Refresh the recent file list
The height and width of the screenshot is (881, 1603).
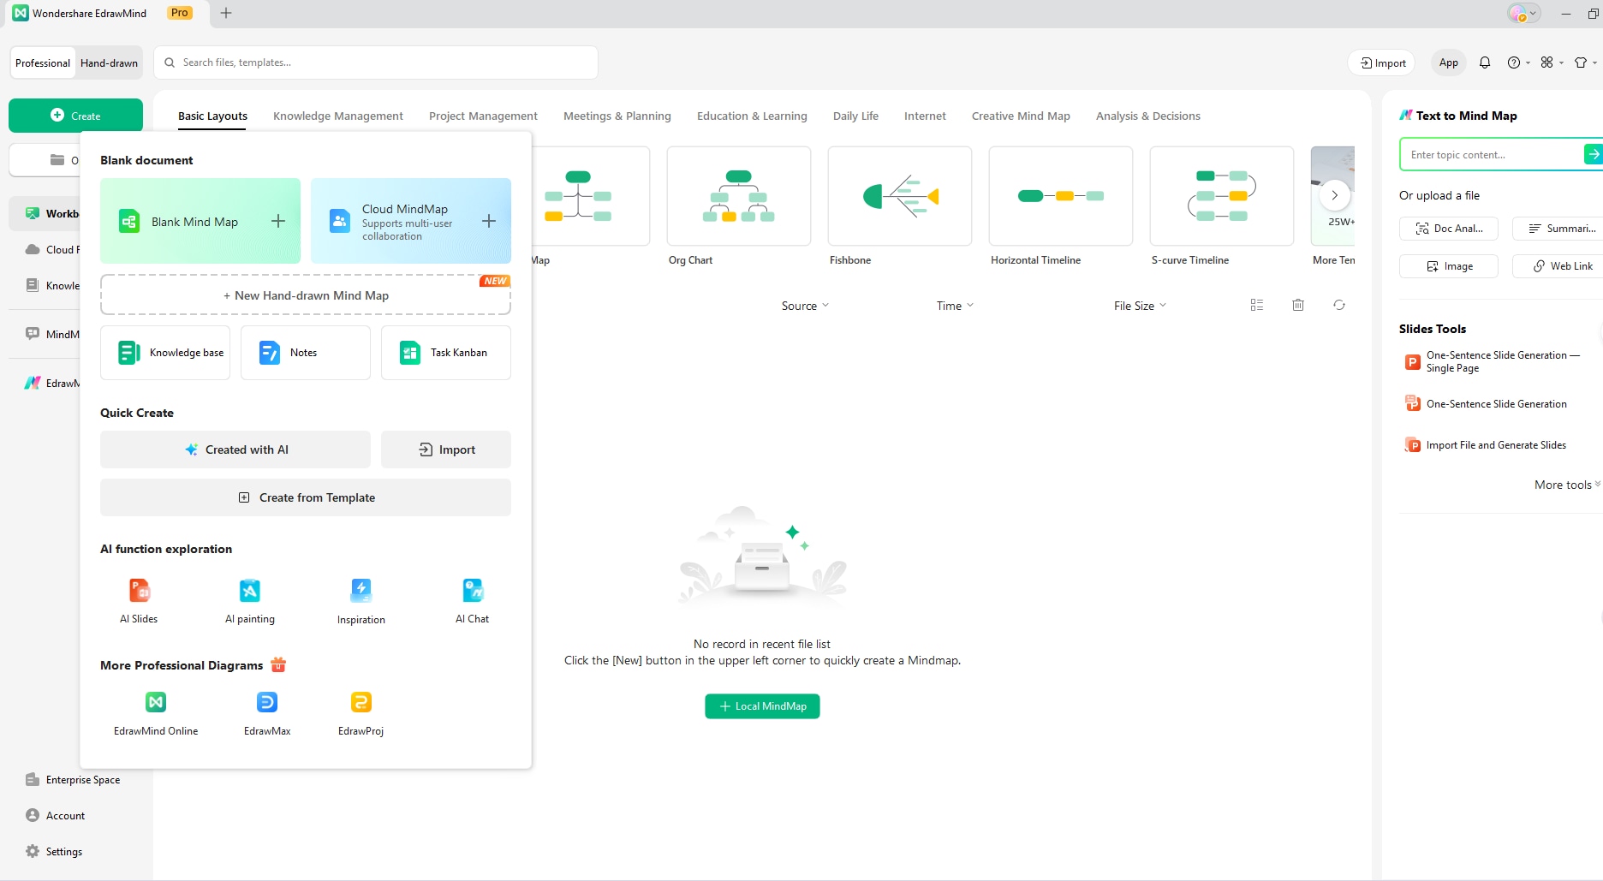1339,306
